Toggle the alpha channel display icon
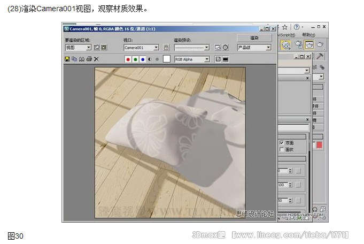364x244 pixels. click(x=150, y=59)
